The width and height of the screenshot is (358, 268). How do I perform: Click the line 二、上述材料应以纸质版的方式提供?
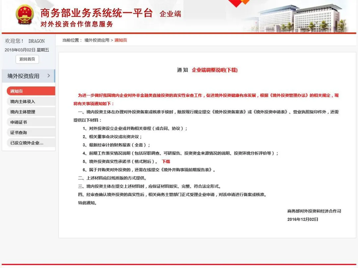tap(112, 178)
